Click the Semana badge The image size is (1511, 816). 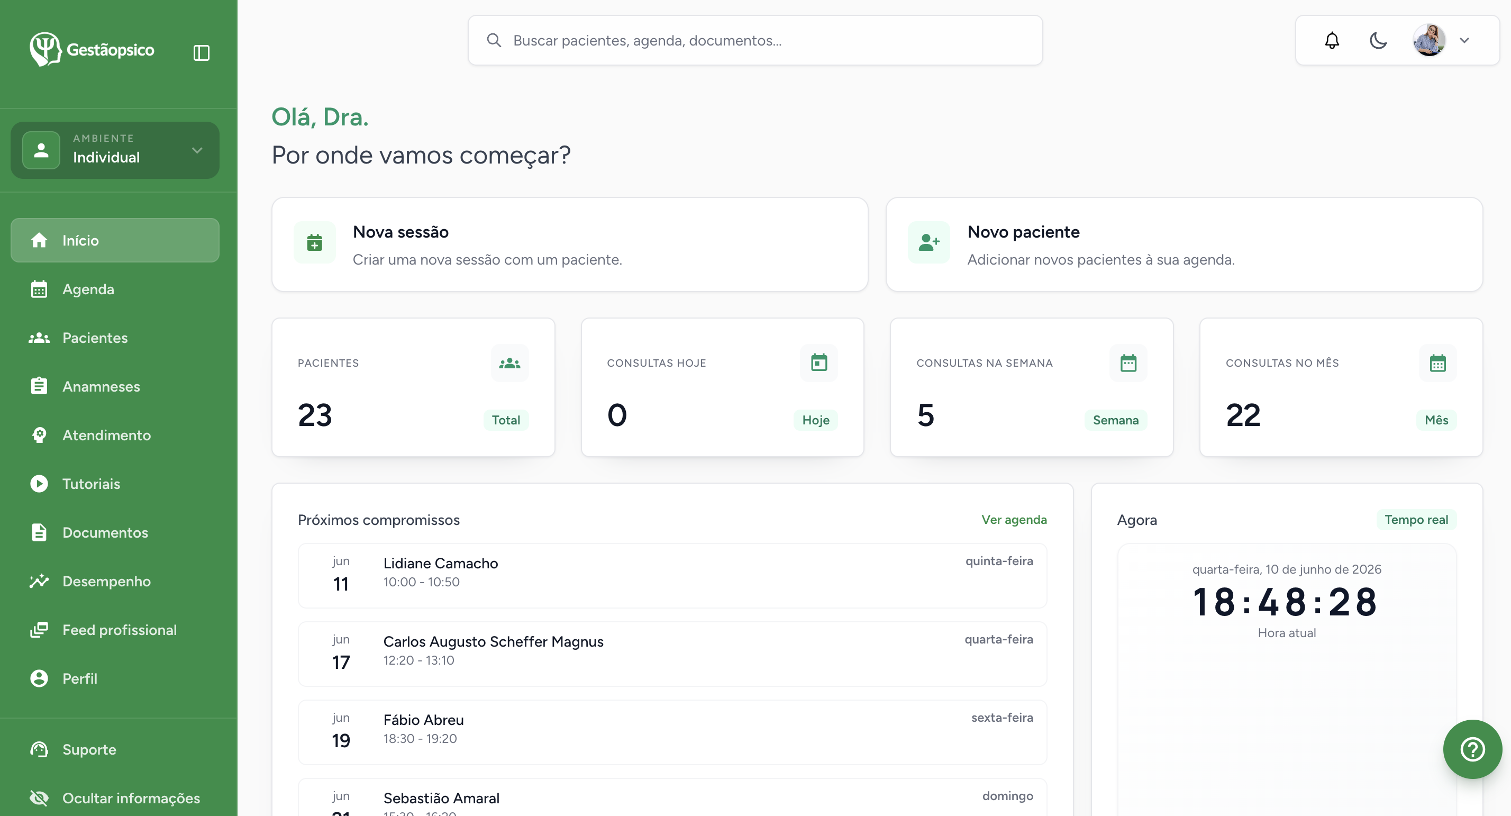click(1116, 420)
